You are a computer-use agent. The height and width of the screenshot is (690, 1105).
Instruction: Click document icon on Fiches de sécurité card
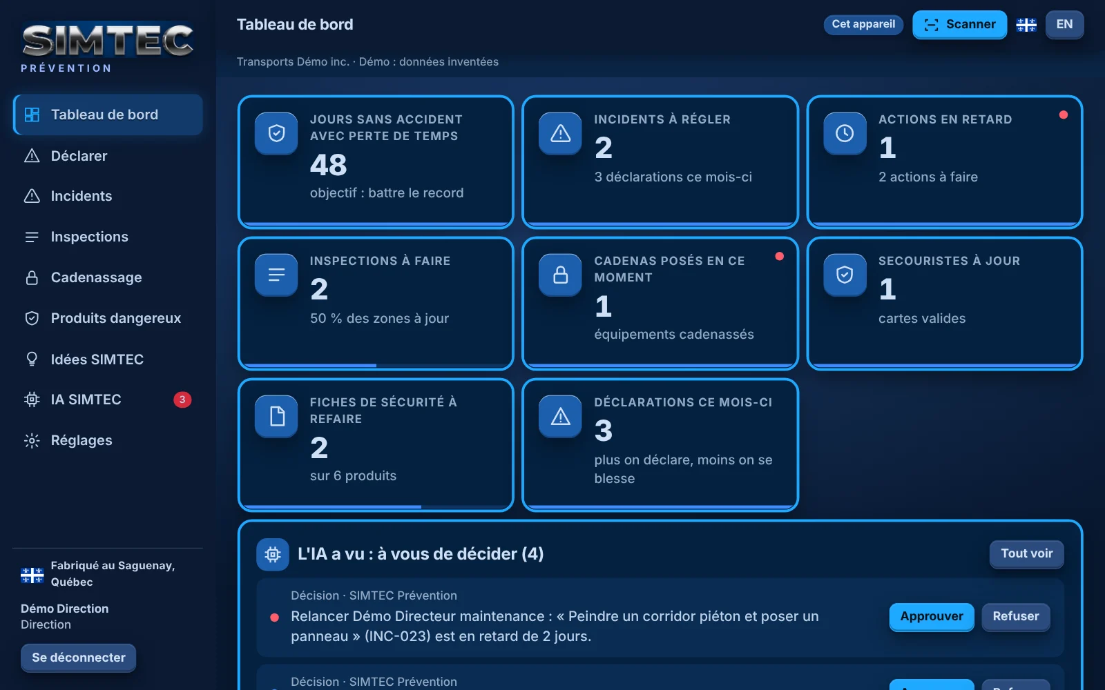[276, 416]
